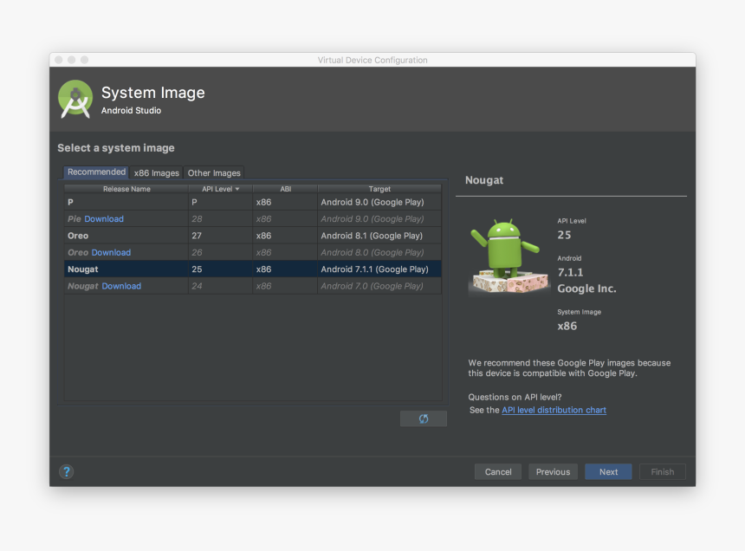Image resolution: width=745 pixels, height=551 pixels.
Task: Click the ABI column header
Action: [285, 189]
